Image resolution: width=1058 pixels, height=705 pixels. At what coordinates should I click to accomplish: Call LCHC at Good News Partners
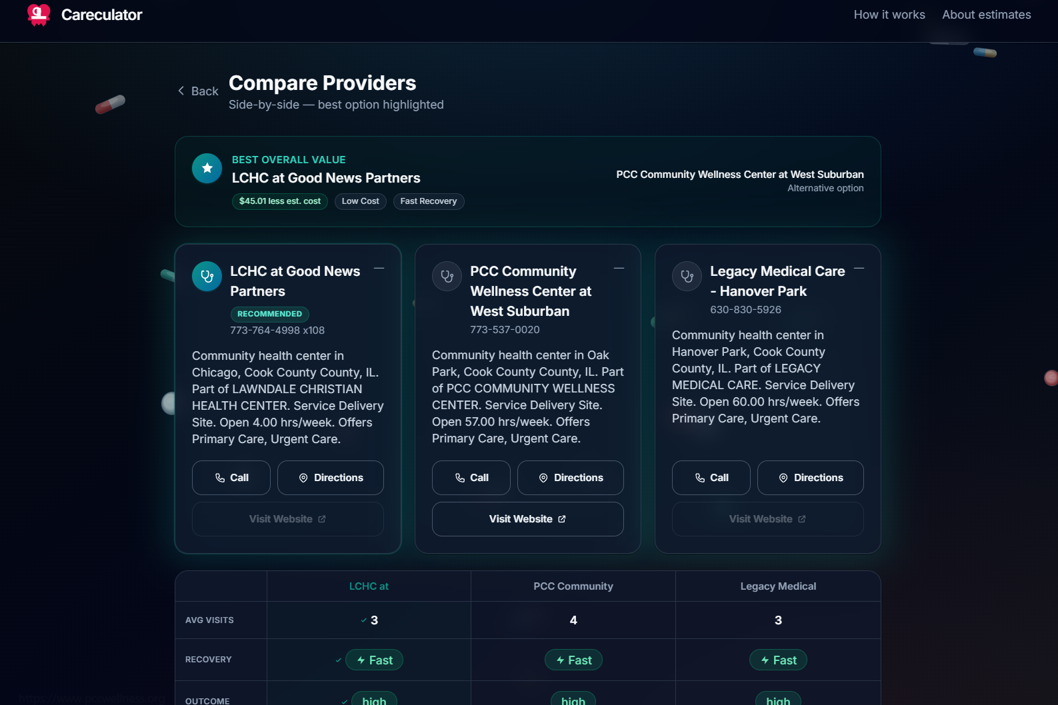(231, 478)
